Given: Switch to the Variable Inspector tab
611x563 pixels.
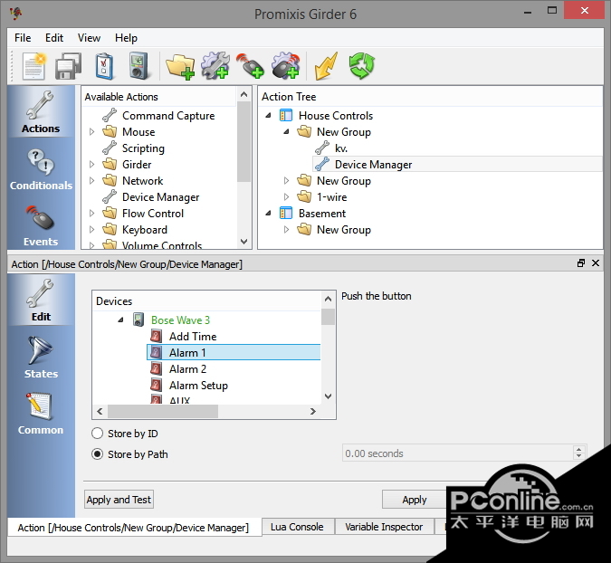Looking at the screenshot, I should click(384, 527).
